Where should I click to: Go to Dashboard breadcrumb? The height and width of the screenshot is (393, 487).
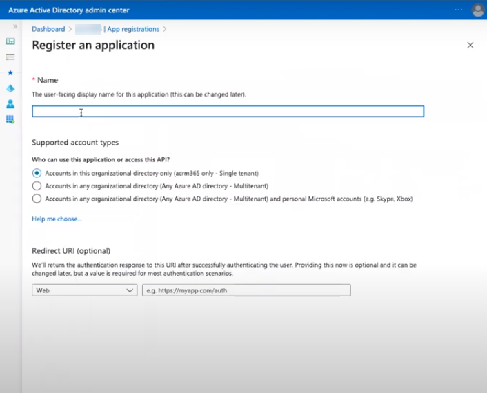(x=48, y=29)
